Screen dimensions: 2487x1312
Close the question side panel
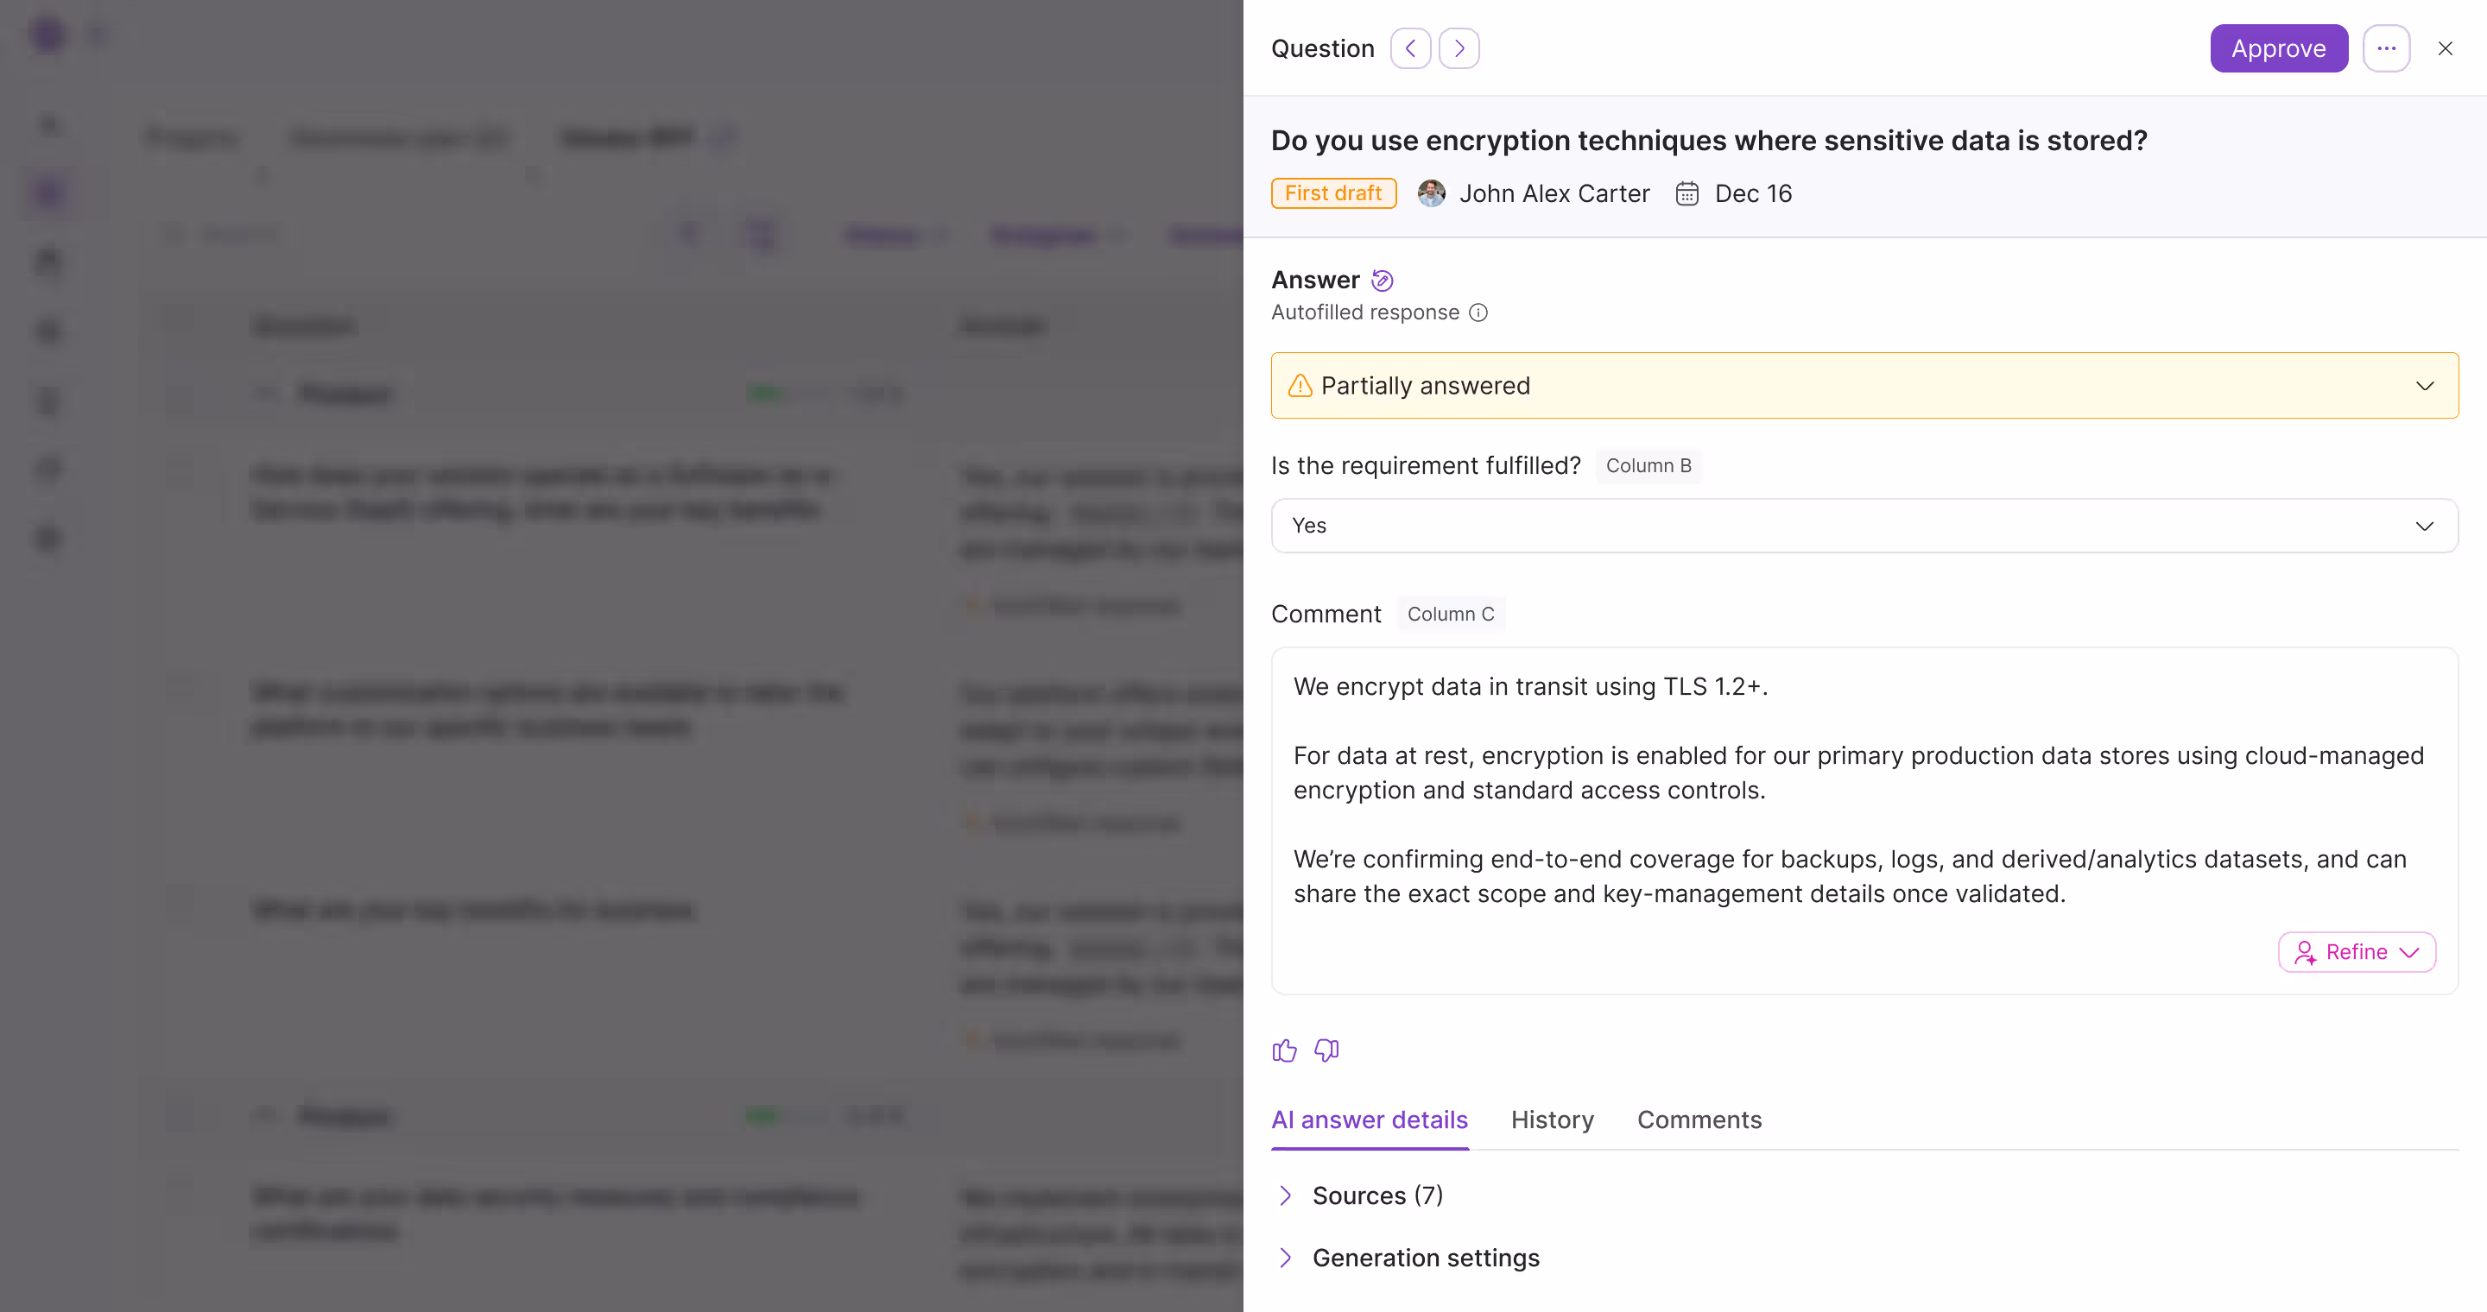pyautogui.click(x=2445, y=48)
